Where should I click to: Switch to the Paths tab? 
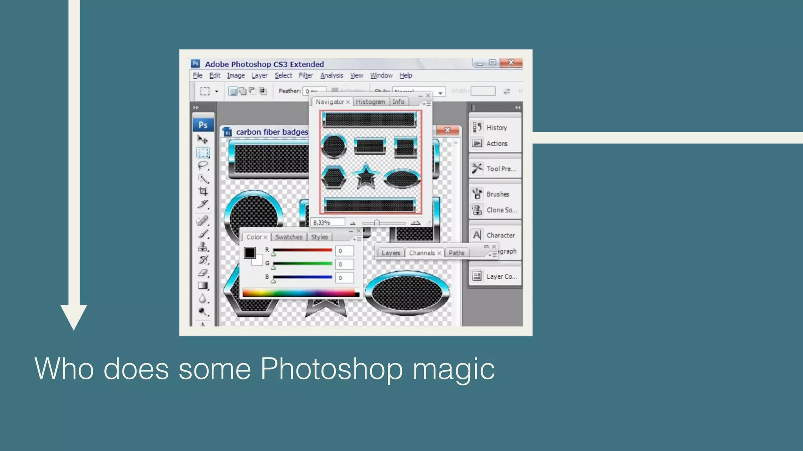[456, 253]
